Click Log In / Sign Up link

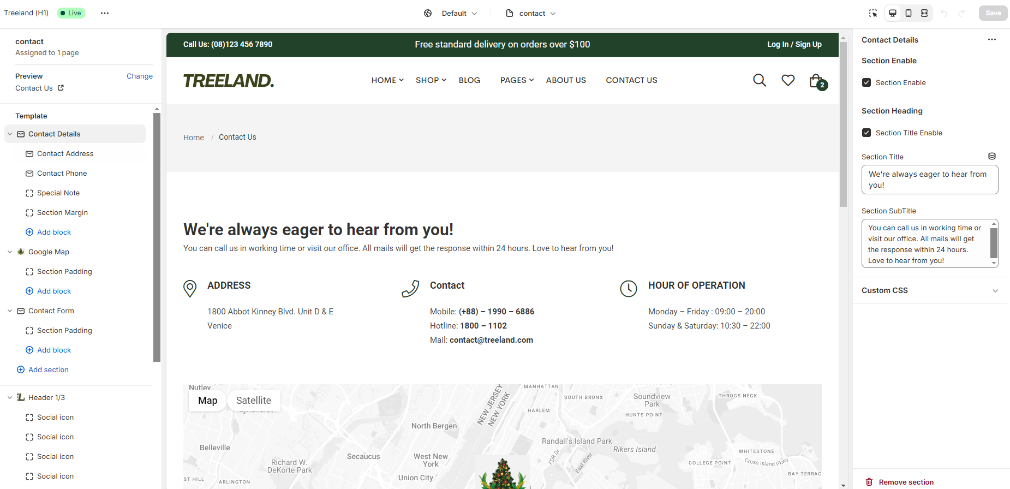pyautogui.click(x=794, y=44)
